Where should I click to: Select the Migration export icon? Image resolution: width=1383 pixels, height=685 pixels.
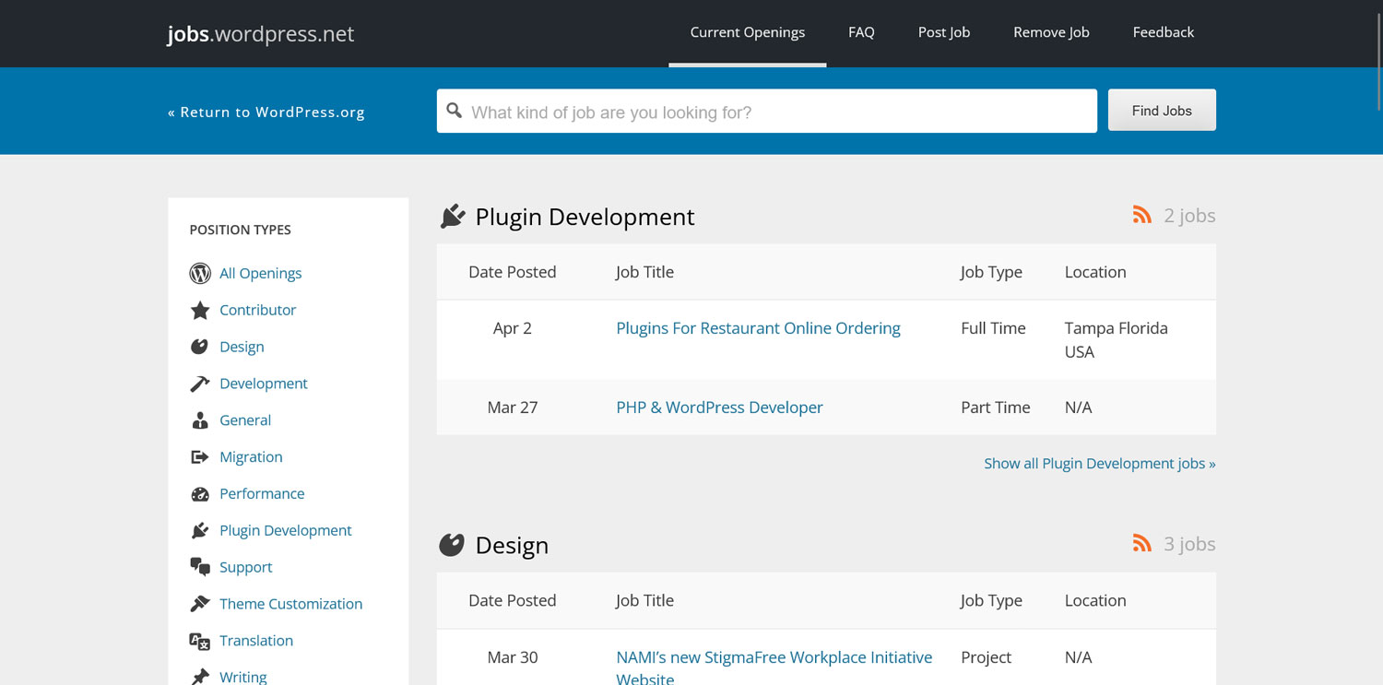[200, 456]
